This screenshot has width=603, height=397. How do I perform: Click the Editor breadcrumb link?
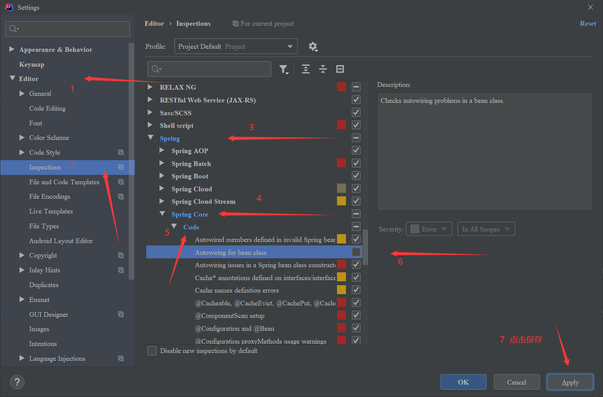pos(154,23)
